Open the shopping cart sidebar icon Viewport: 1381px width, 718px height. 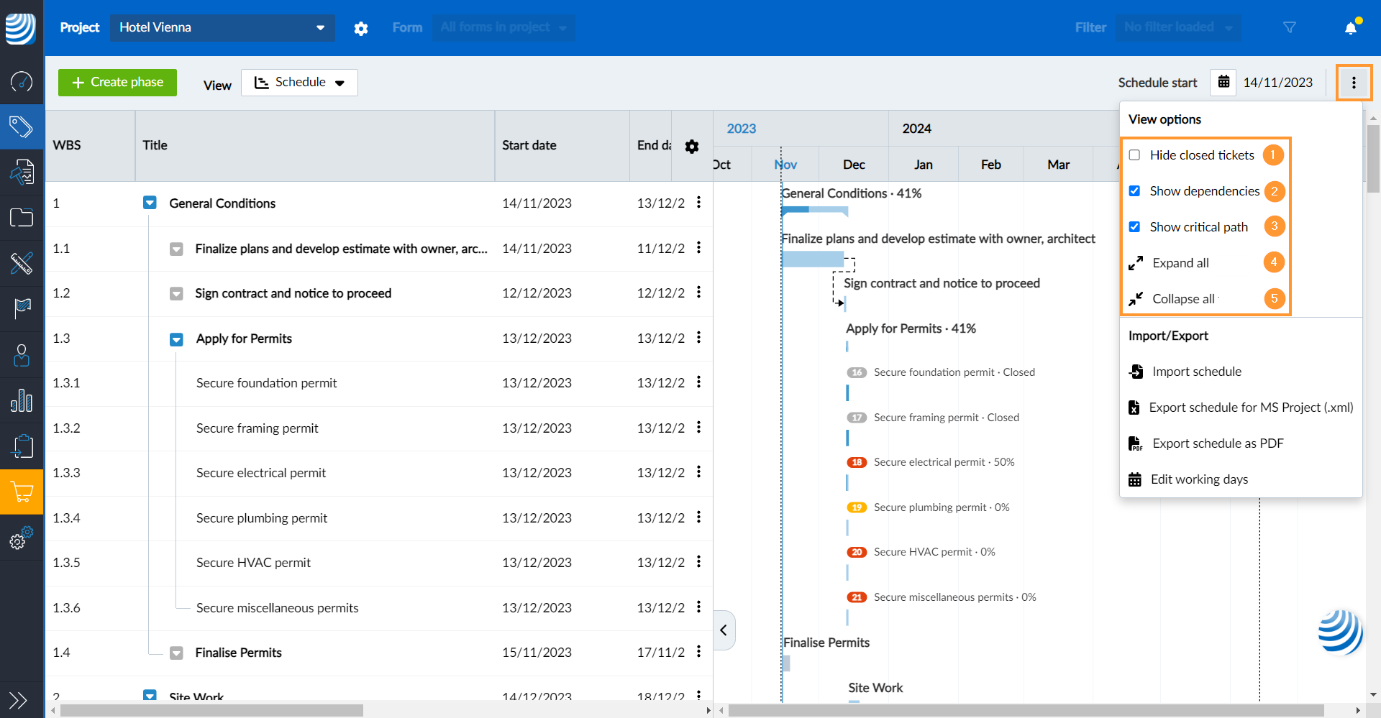[x=22, y=492]
